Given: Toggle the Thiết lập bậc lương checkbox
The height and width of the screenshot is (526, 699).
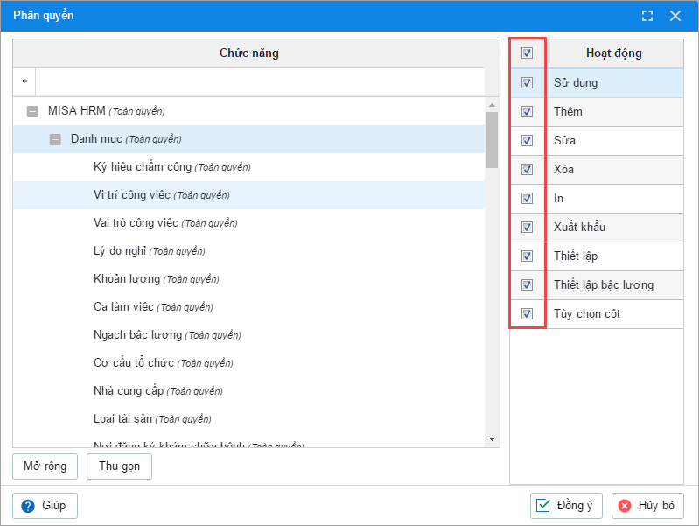Looking at the screenshot, I should (527, 285).
